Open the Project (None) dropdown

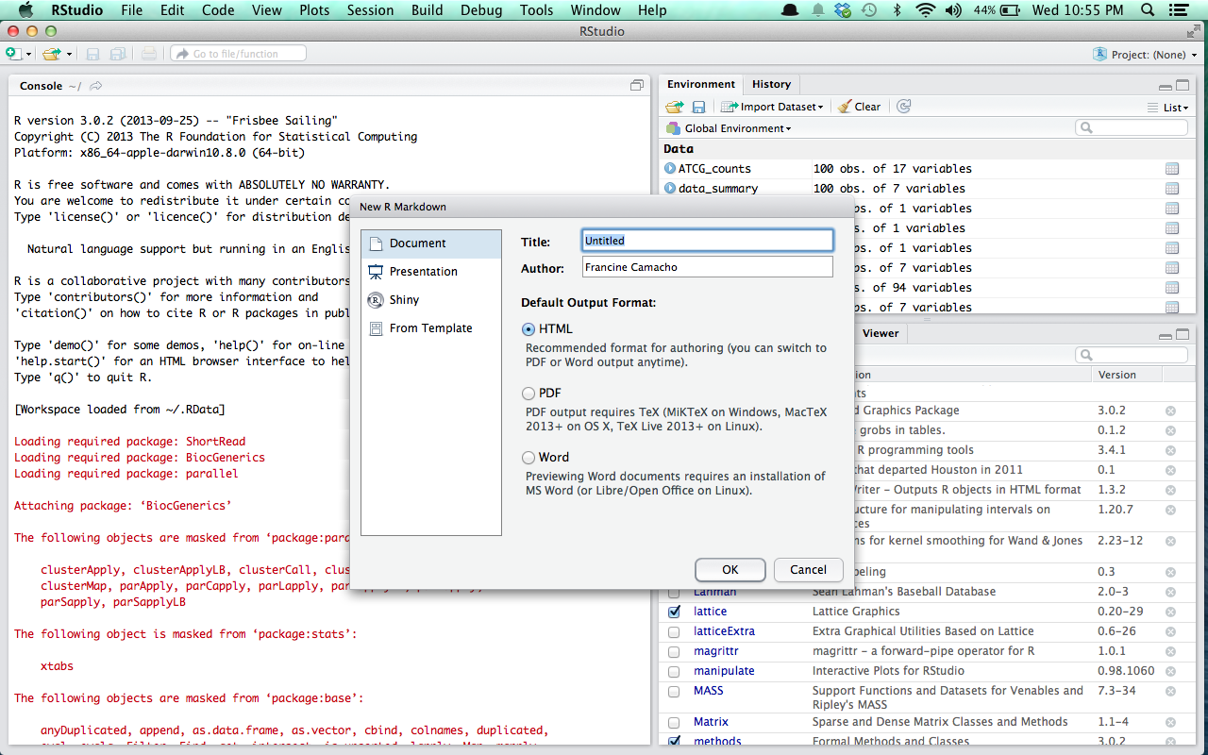coord(1145,55)
